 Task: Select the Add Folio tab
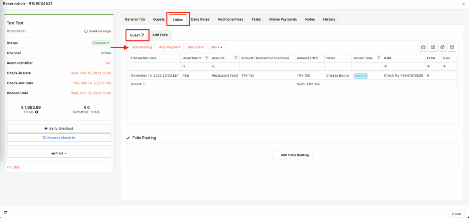point(160,35)
